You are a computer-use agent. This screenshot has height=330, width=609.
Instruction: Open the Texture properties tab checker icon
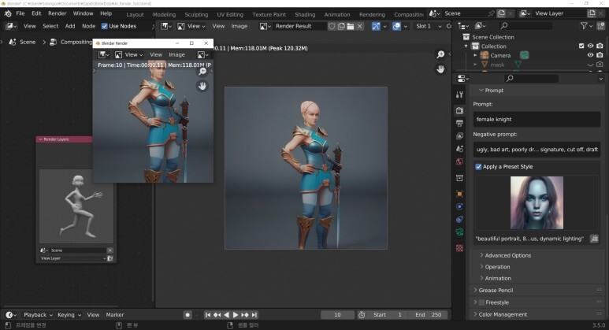[459, 248]
